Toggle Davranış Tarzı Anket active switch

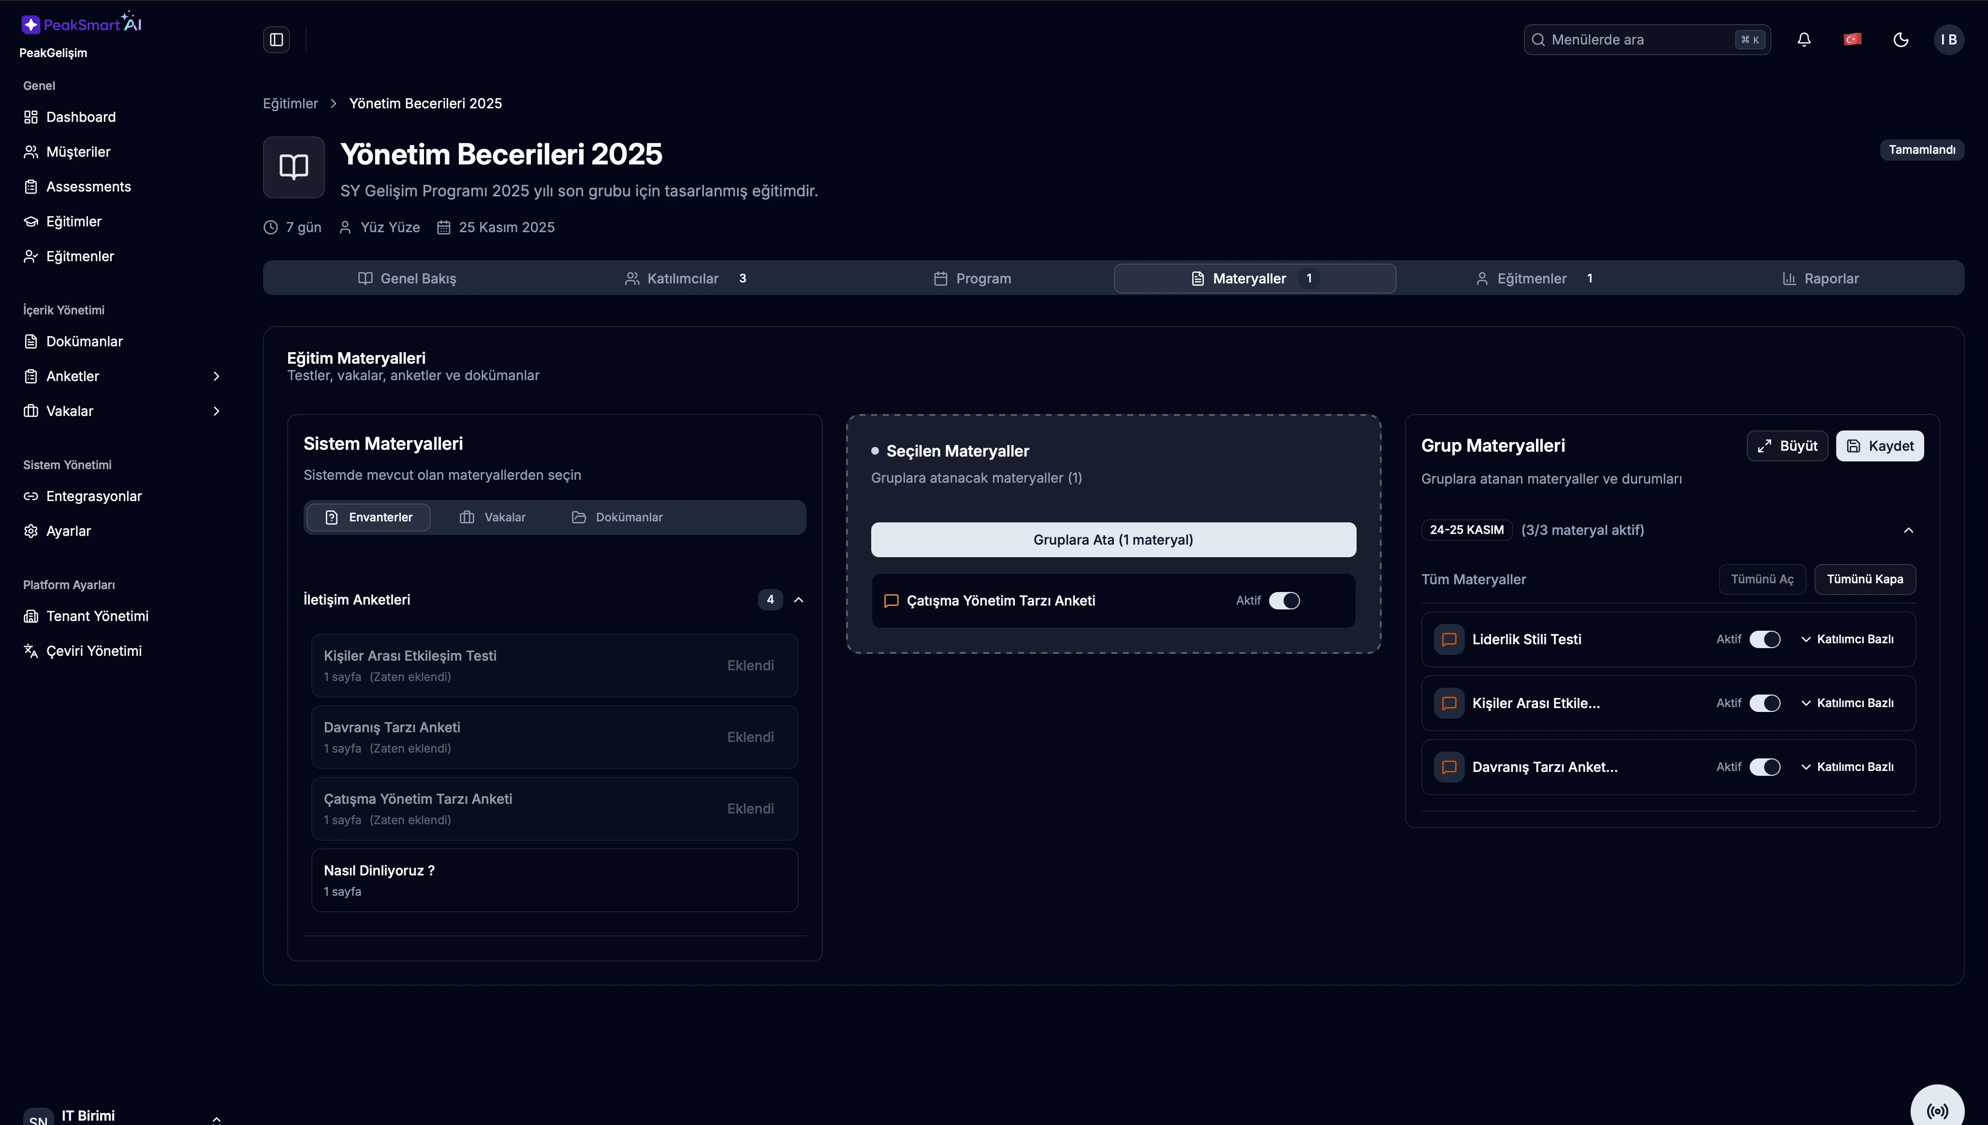(1765, 767)
